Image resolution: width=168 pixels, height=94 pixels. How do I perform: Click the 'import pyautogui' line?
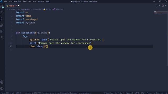tap(27, 19)
